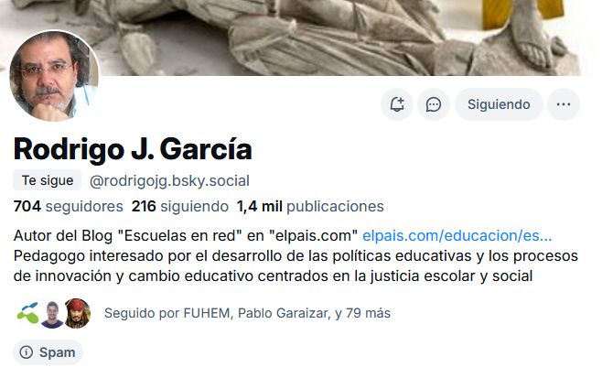Click the 1,4 mil publicaciones count
The height and width of the screenshot is (378, 602).
(x=310, y=206)
